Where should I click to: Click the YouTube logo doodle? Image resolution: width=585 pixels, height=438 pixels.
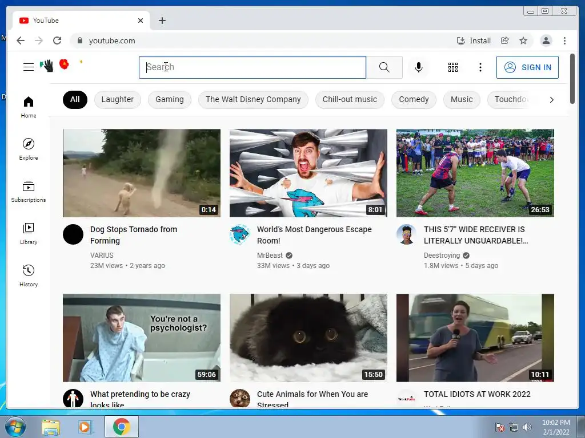click(62, 66)
